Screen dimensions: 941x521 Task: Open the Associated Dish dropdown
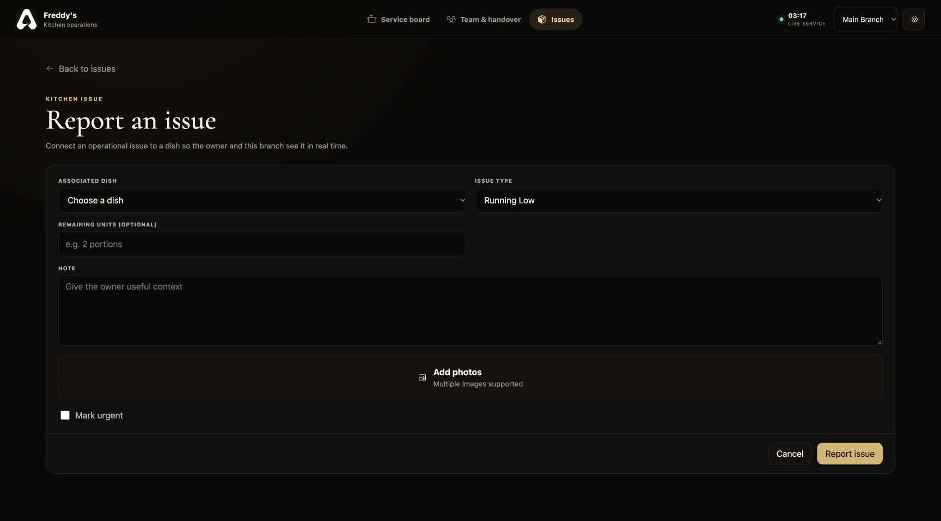262,200
